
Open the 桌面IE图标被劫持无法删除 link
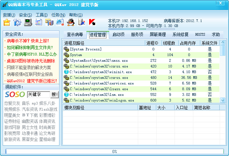click(x=31, y=61)
